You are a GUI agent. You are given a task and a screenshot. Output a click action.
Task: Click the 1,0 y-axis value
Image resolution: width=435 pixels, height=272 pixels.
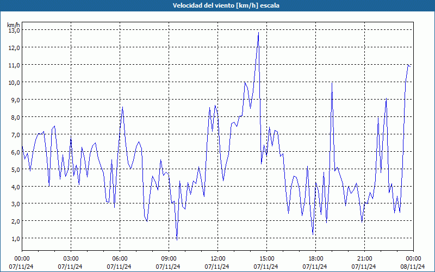(x=16, y=239)
